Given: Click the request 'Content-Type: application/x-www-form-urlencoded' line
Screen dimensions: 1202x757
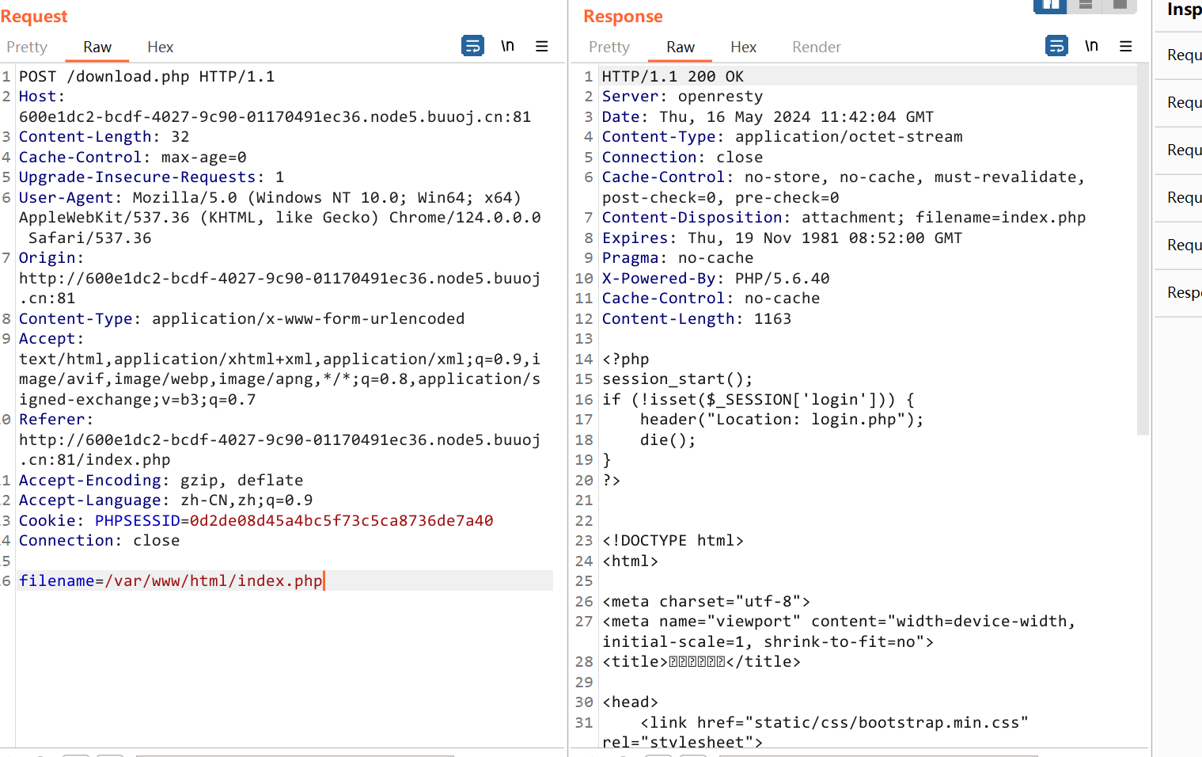Looking at the screenshot, I should (242, 319).
